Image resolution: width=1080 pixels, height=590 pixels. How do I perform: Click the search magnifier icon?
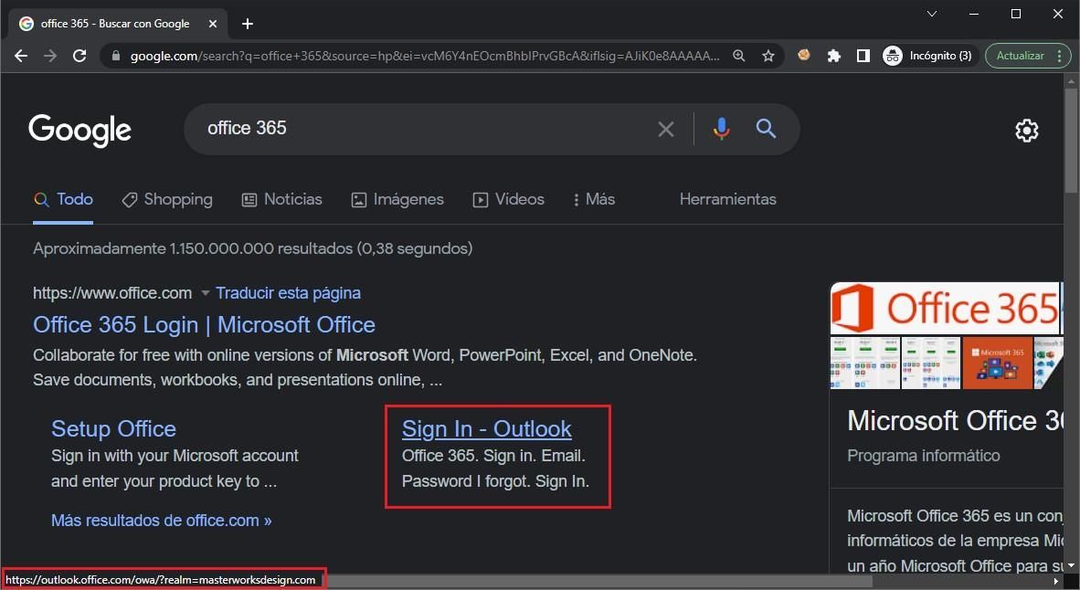coord(766,129)
